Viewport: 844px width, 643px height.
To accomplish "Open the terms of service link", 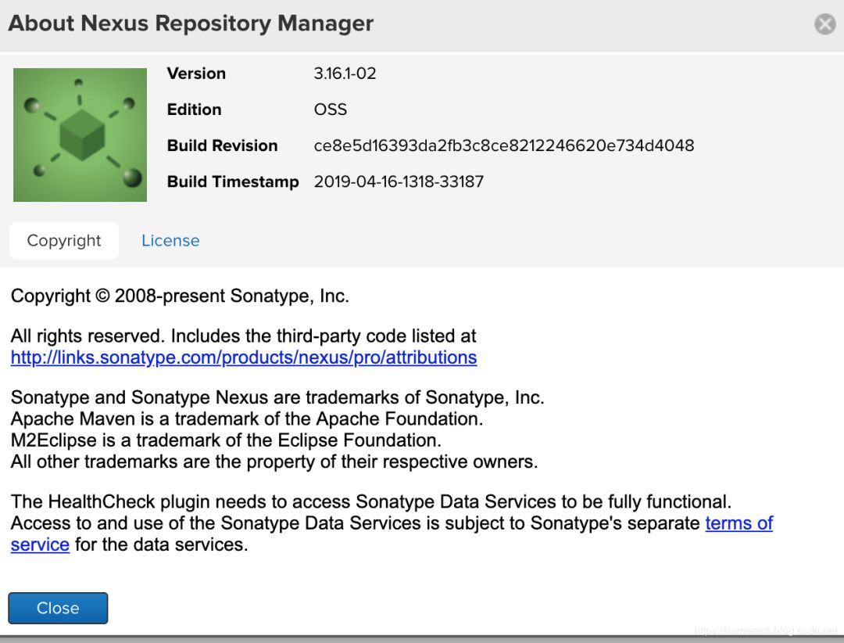I will (x=738, y=523).
